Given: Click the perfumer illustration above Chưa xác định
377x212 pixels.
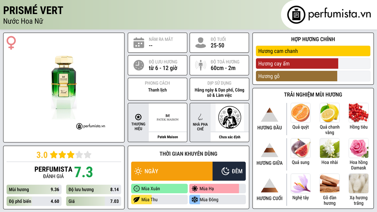Looking at the screenshot, I should point(230,117).
